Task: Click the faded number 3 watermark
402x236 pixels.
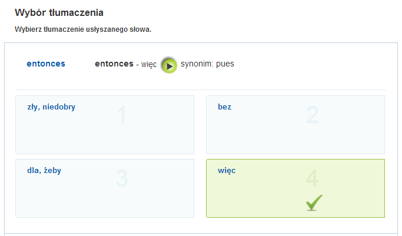Action: tap(122, 179)
